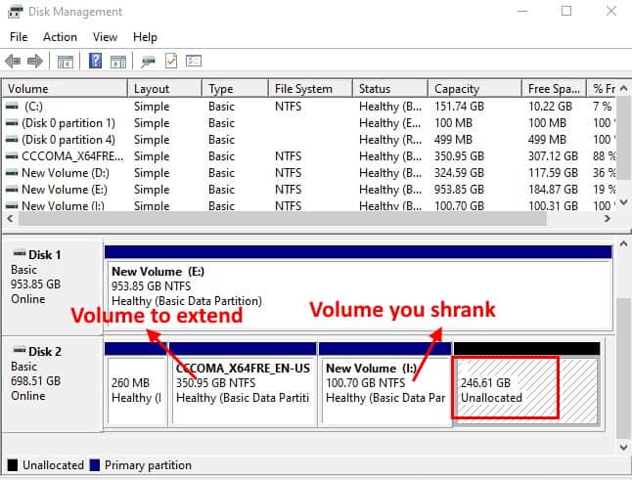Select the (Disk 0 partition 4) row
The height and width of the screenshot is (480, 632).
309,140
